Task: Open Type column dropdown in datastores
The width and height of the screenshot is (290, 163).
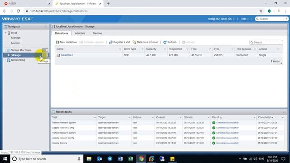Action: 232,49
